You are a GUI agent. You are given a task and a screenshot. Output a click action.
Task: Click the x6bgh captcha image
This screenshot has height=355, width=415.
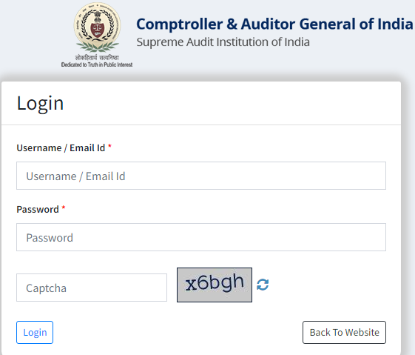(x=215, y=285)
